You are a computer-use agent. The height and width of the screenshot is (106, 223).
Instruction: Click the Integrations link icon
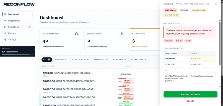6,21
